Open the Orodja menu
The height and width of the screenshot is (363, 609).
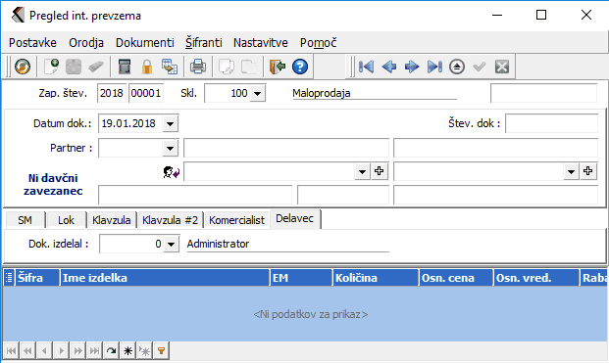[x=86, y=43]
